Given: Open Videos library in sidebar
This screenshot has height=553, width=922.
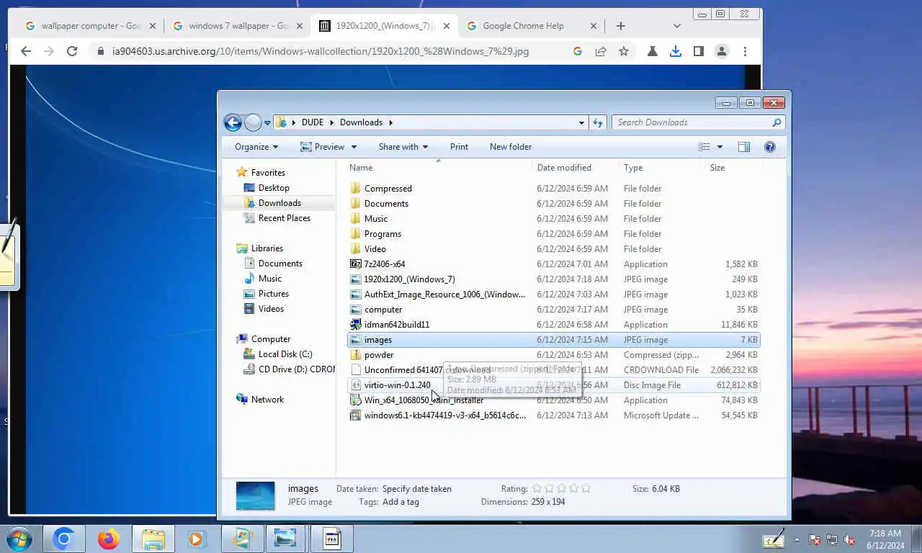Looking at the screenshot, I should 271,309.
